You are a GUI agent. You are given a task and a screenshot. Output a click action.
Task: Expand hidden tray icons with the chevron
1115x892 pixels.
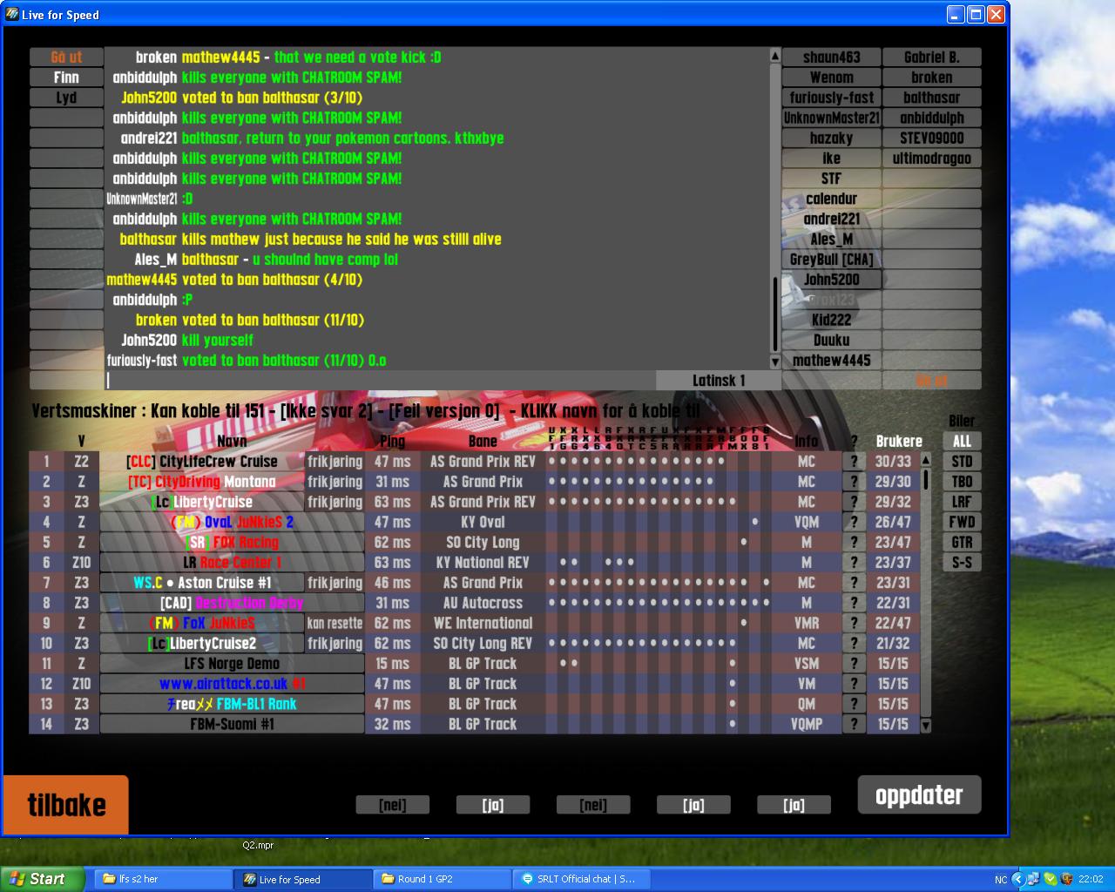[x=1018, y=879]
